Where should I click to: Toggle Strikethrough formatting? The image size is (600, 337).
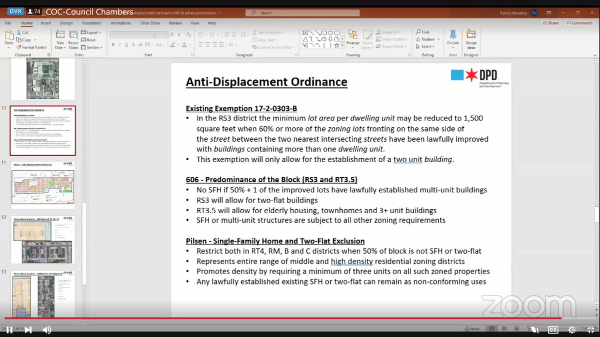click(141, 44)
